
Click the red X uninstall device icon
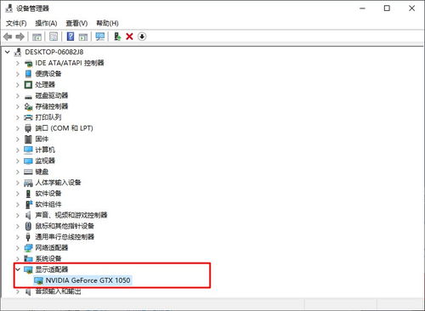pos(129,37)
